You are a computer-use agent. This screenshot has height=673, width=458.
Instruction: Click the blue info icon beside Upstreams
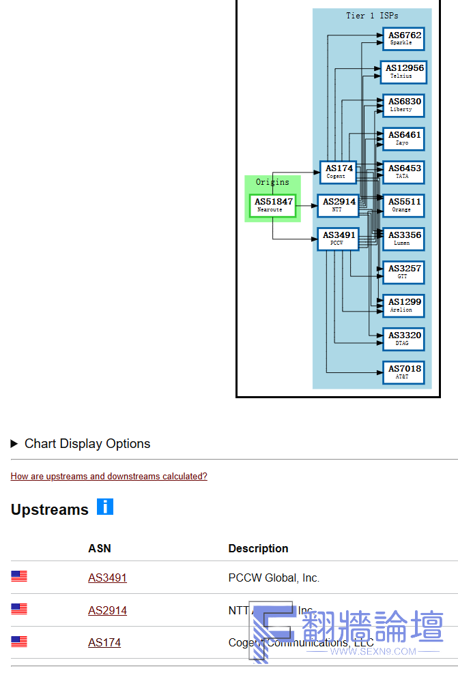tap(104, 507)
